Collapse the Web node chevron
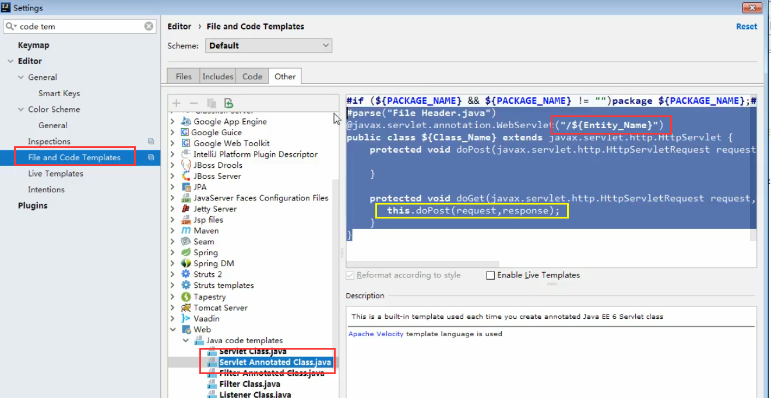 [x=172, y=330]
